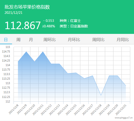Click the 2021/12/21 last data point
The width and height of the screenshot is (134, 121).
(126, 86)
